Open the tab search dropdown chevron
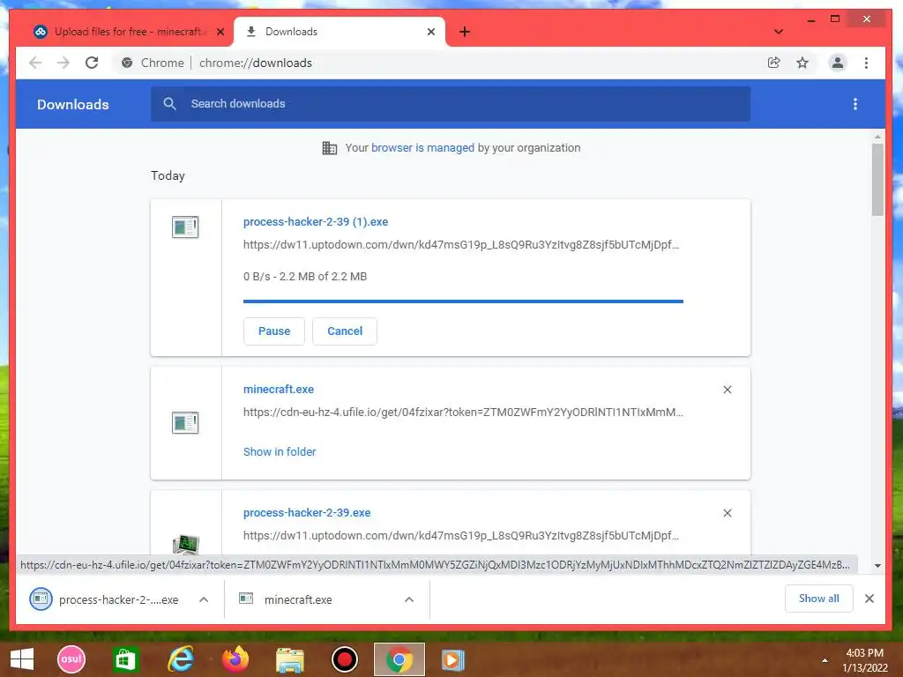 tap(779, 32)
